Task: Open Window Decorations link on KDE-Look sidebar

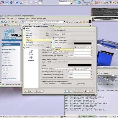Action: click(9, 79)
